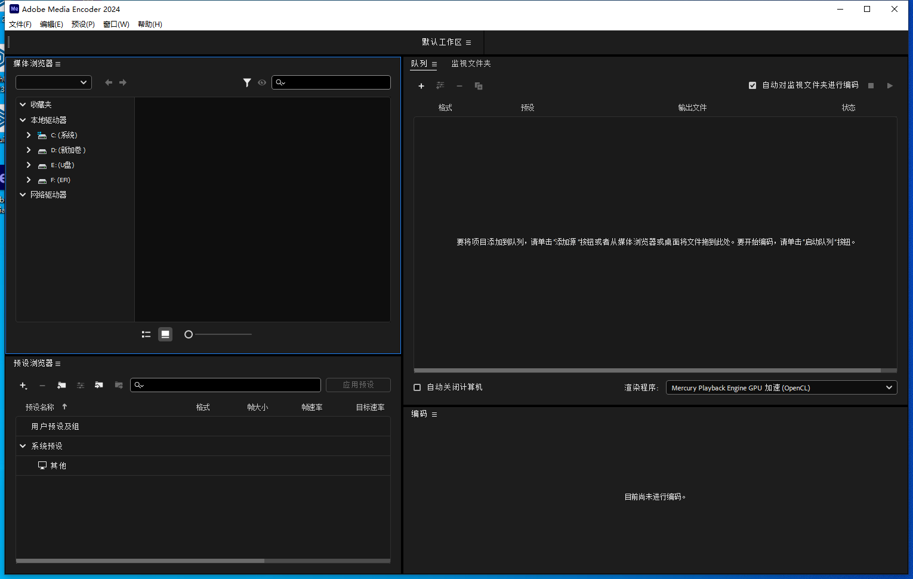913x579 pixels.
Task: Switch media browser to thumbnail view
Action: coord(165,334)
